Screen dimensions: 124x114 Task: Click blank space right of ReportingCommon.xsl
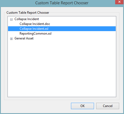click(x=84, y=34)
